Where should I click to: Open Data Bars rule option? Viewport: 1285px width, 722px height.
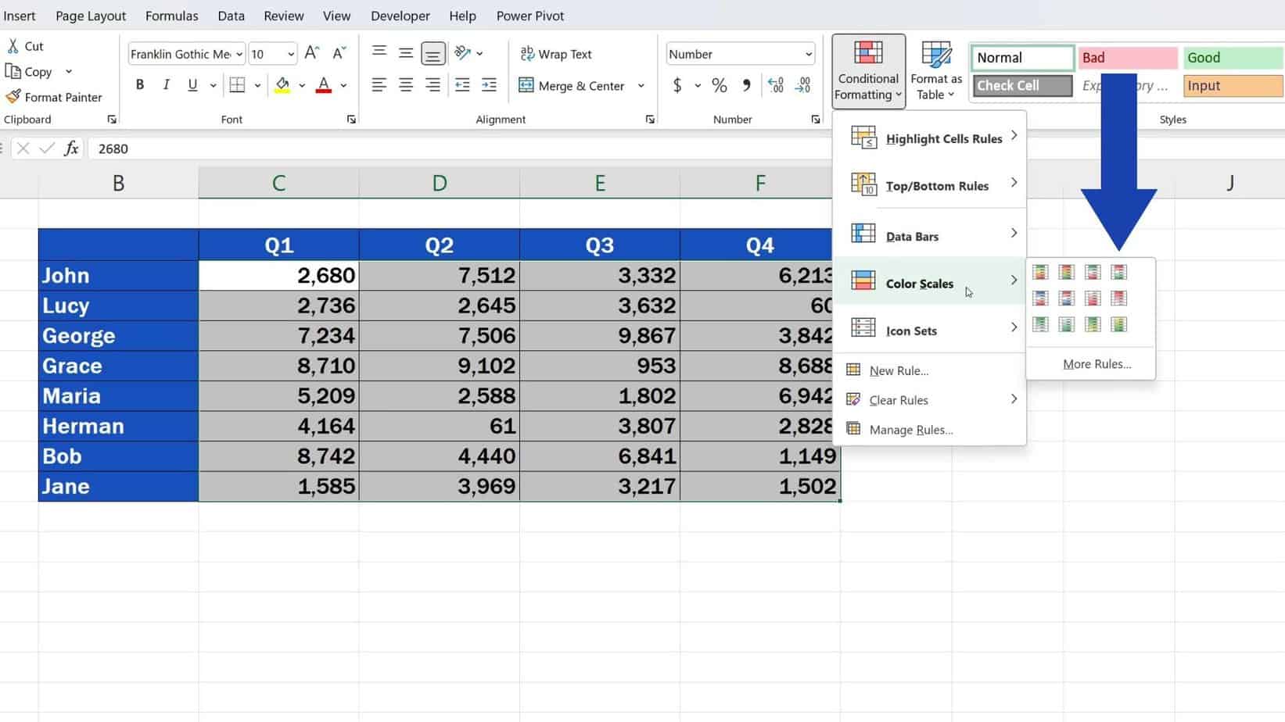[x=911, y=236]
